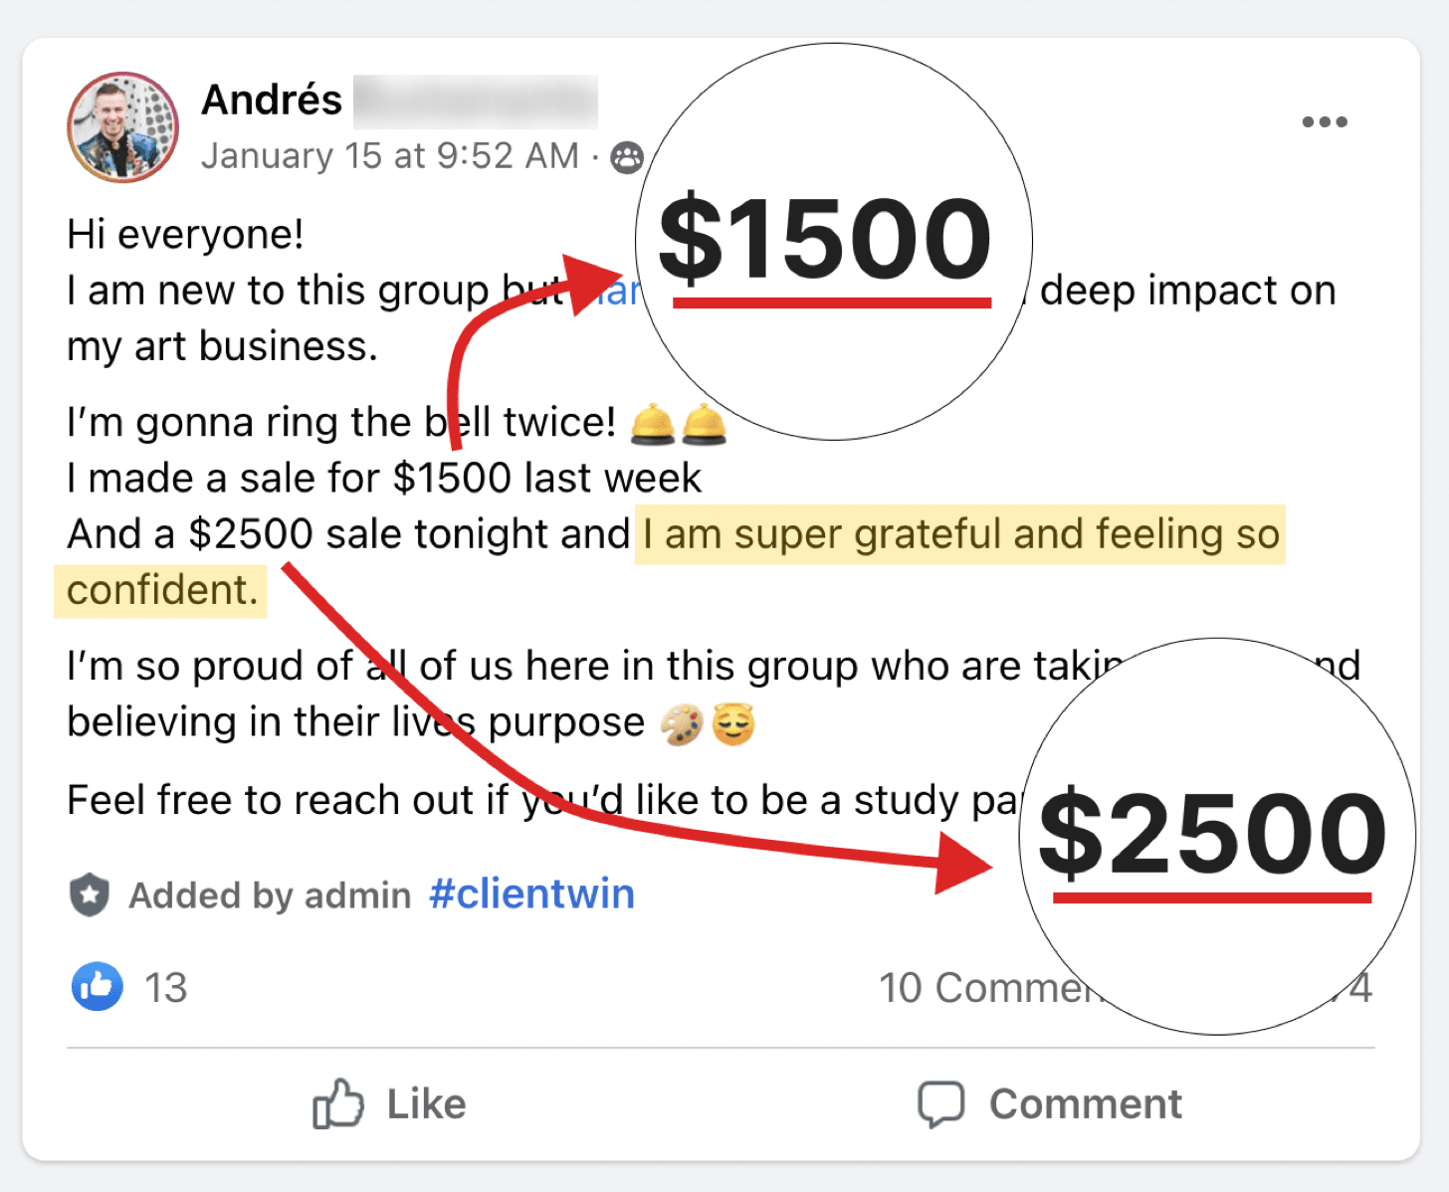1449x1192 pixels.
Task: Click the highlighted "super grateful" text
Action: [960, 535]
